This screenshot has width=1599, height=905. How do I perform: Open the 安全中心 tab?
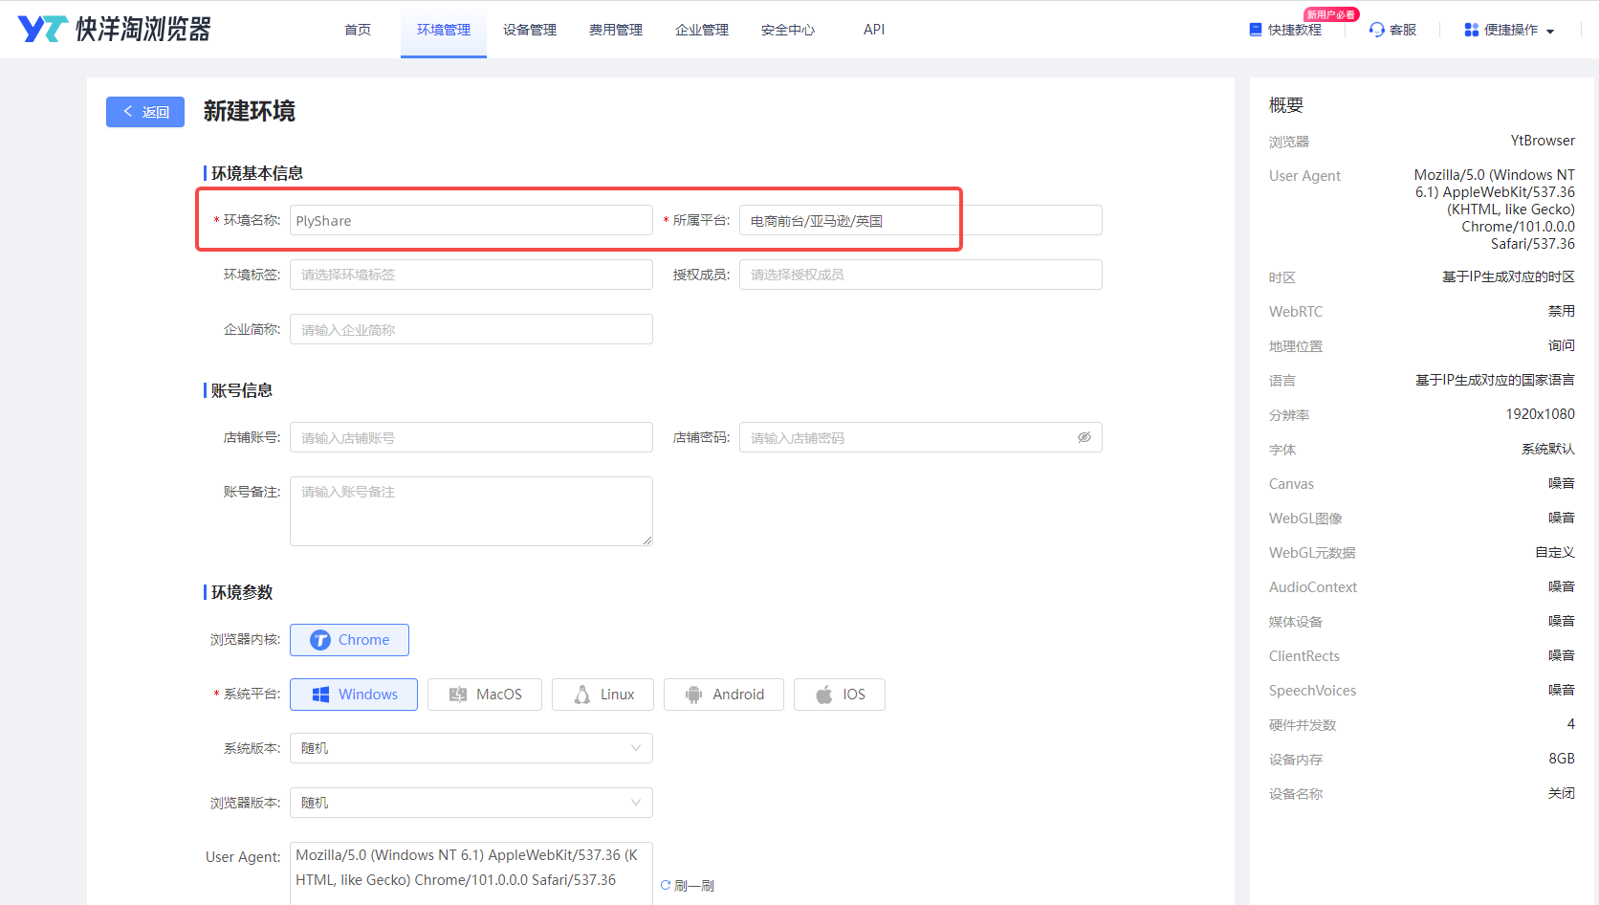coord(788,30)
